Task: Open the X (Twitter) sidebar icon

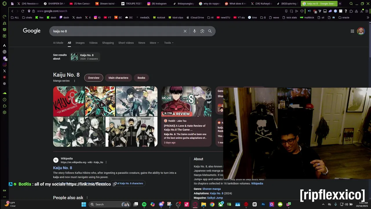Action: (4, 71)
